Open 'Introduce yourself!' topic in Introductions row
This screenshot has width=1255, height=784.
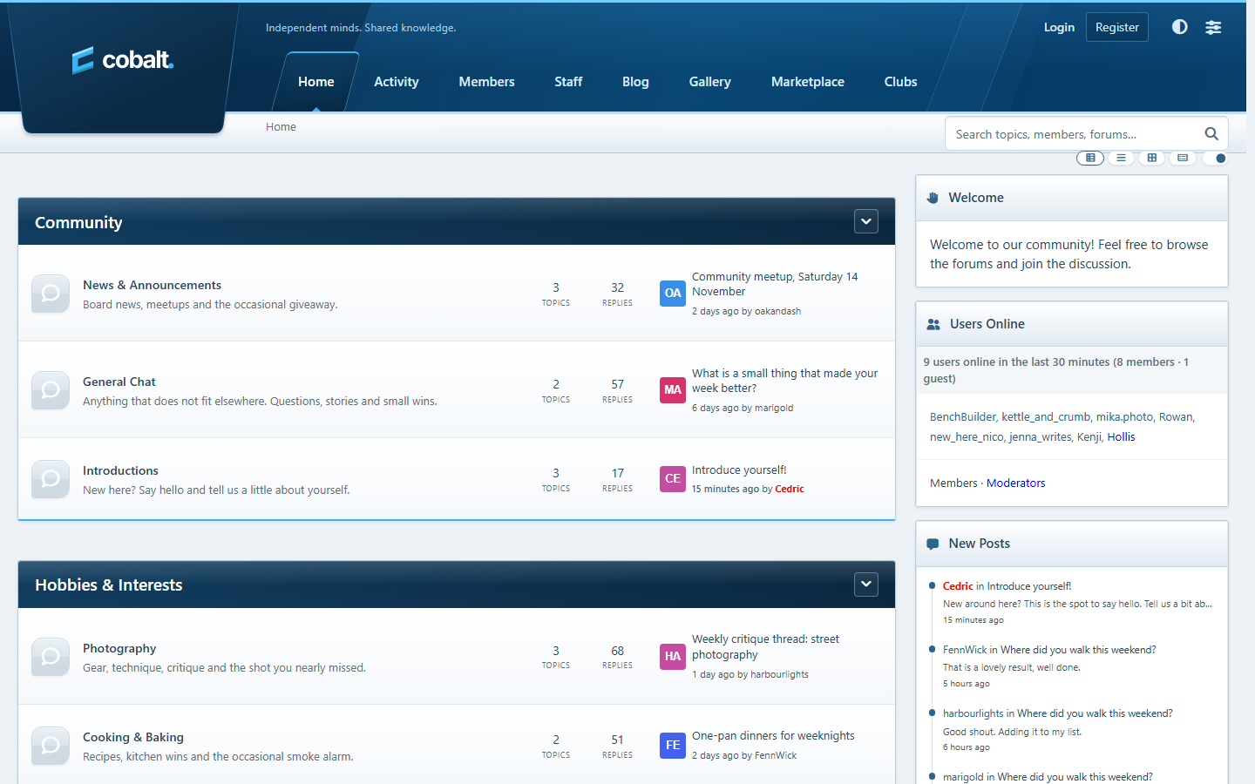click(x=739, y=470)
